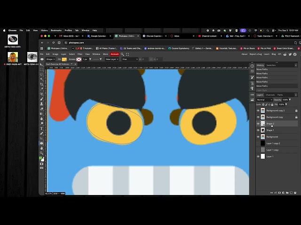Select the Eraser tool
301x225 pixels.
pyautogui.click(x=41, y=109)
